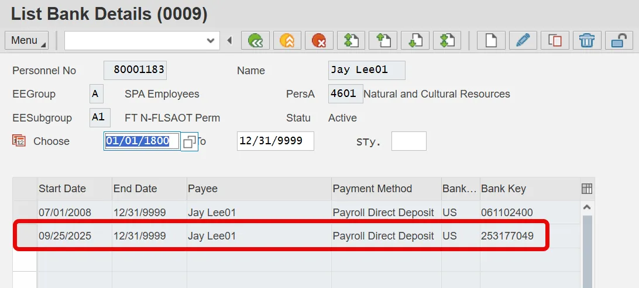The width and height of the screenshot is (639, 288).
Task: Click the Start Date column header
Action: click(75, 189)
